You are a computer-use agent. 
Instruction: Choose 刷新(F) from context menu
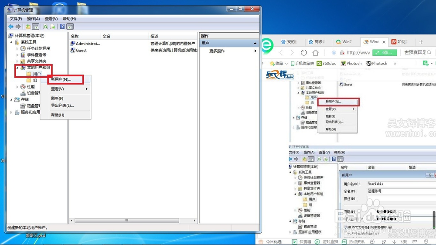66,99
